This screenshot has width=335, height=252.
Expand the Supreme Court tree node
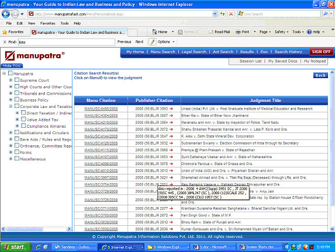[x=10, y=80]
